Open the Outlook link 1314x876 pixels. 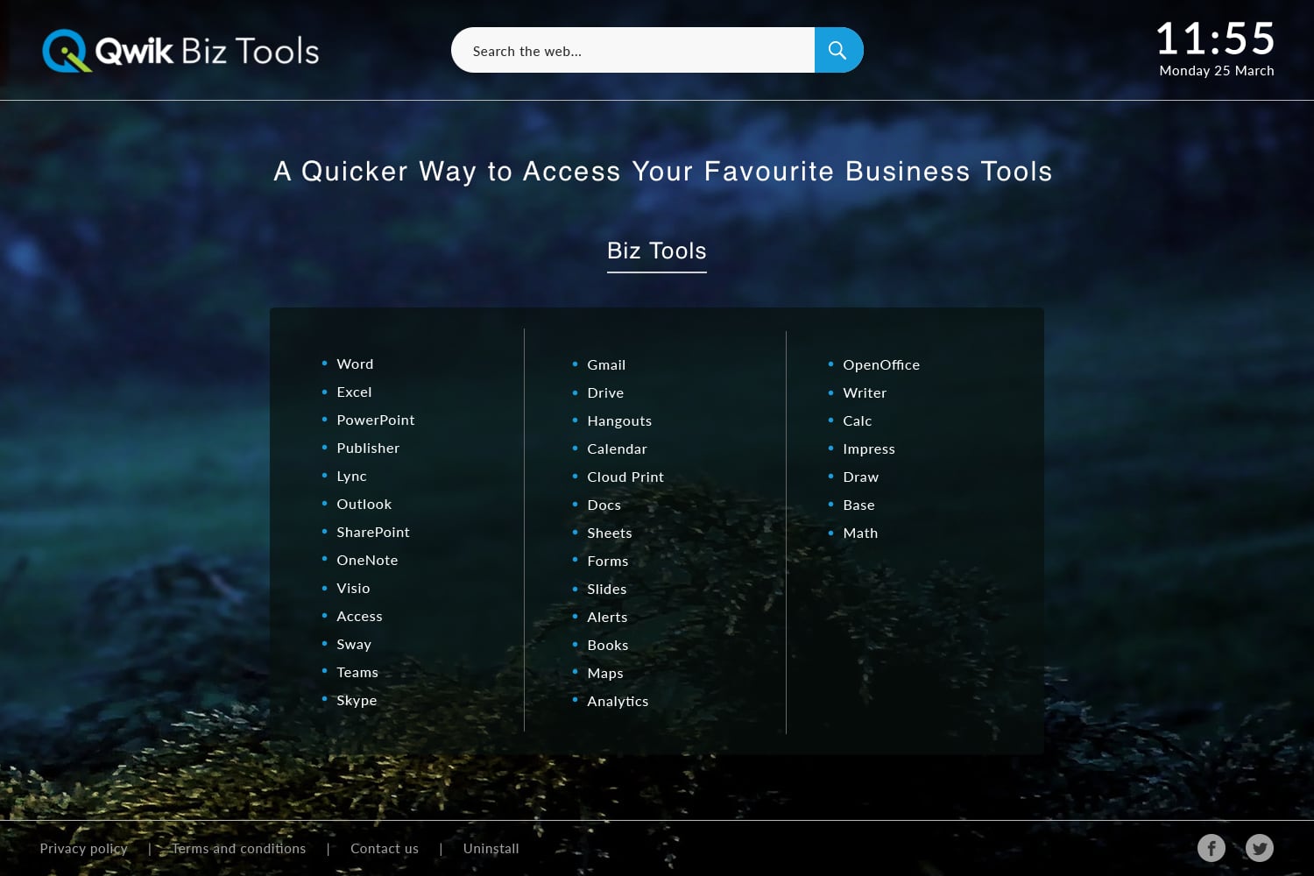(364, 504)
